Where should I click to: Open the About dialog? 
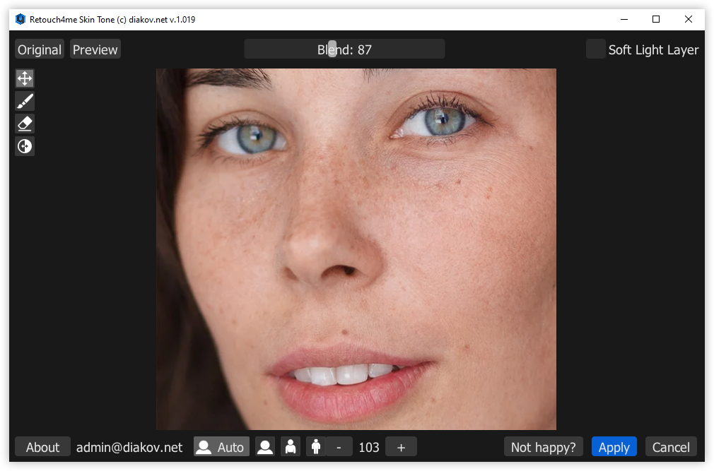pyautogui.click(x=43, y=447)
